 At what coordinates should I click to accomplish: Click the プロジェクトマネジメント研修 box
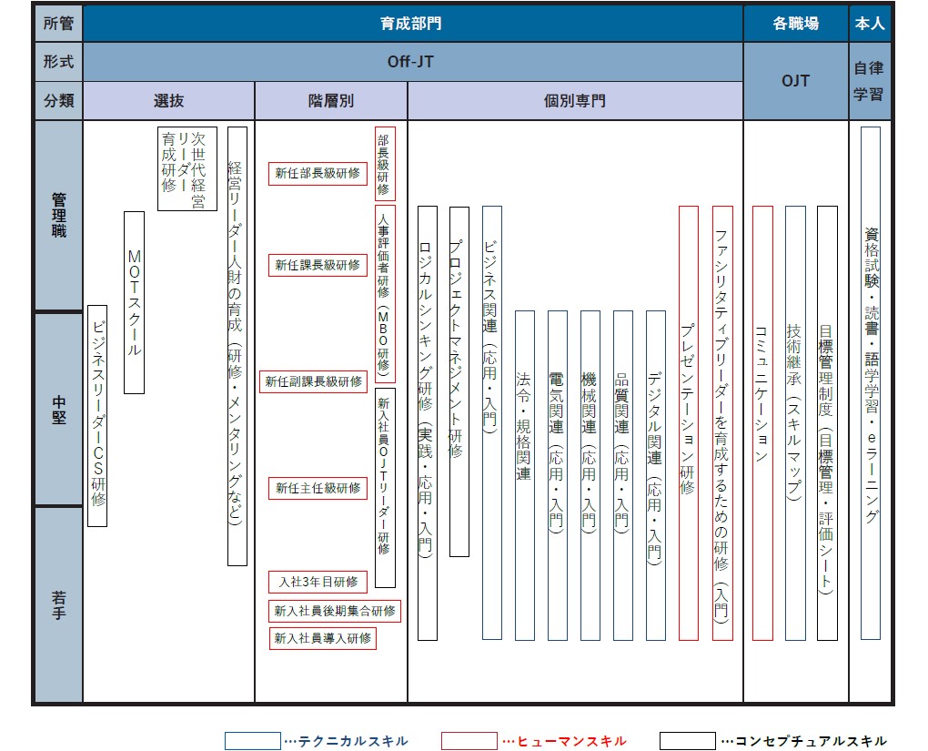pyautogui.click(x=459, y=382)
